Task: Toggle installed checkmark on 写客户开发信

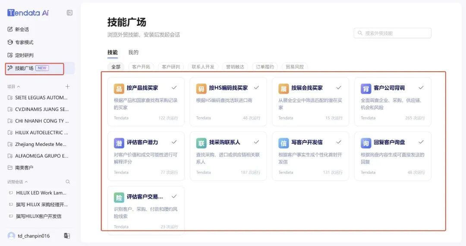Action: tap(339, 142)
